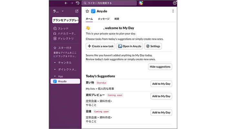
Task: Click Hide suggestions button
Action: click(160, 67)
